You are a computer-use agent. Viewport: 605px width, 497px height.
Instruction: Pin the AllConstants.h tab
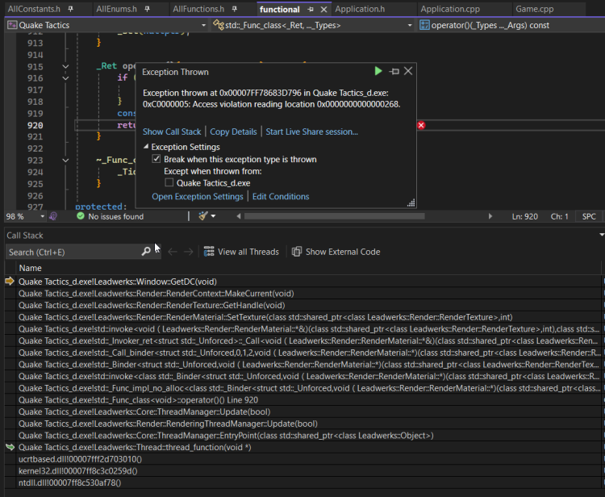(71, 9)
